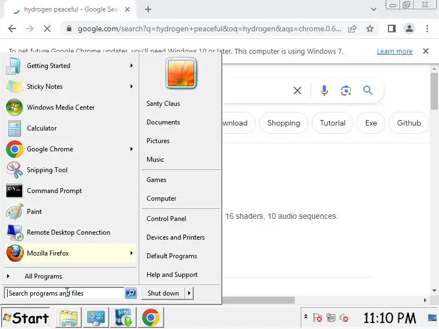Open Documents from Start menu
Screen dimensions: 439x329
(x=163, y=122)
